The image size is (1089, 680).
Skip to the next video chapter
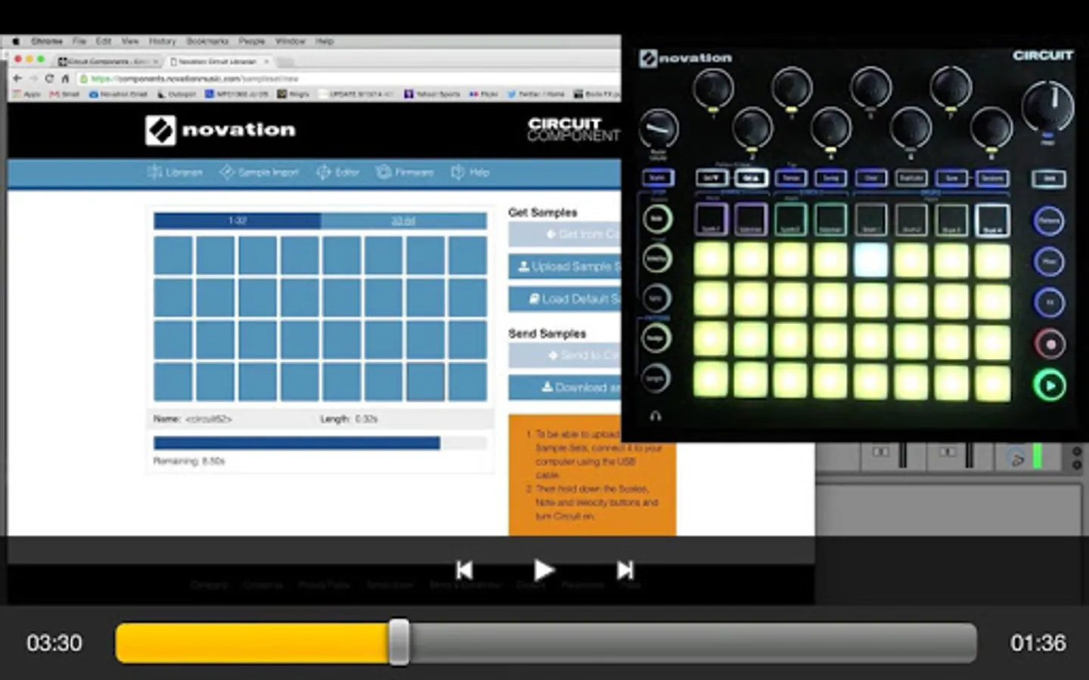(625, 570)
